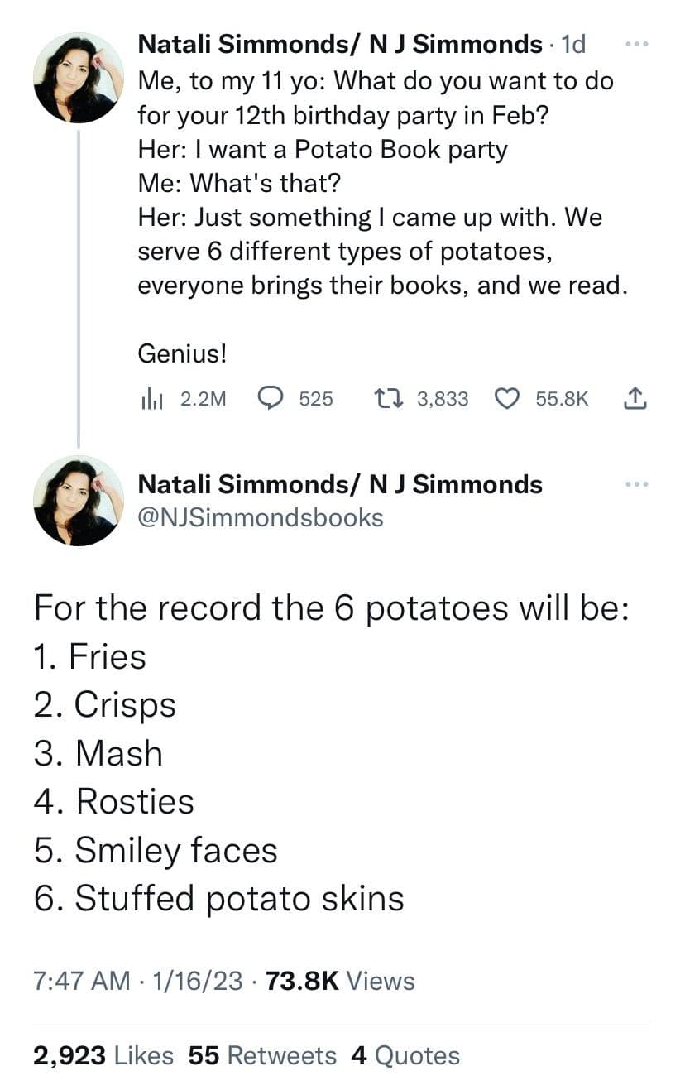
Task: Show the 55 Retweets list
Action: click(x=262, y=1055)
